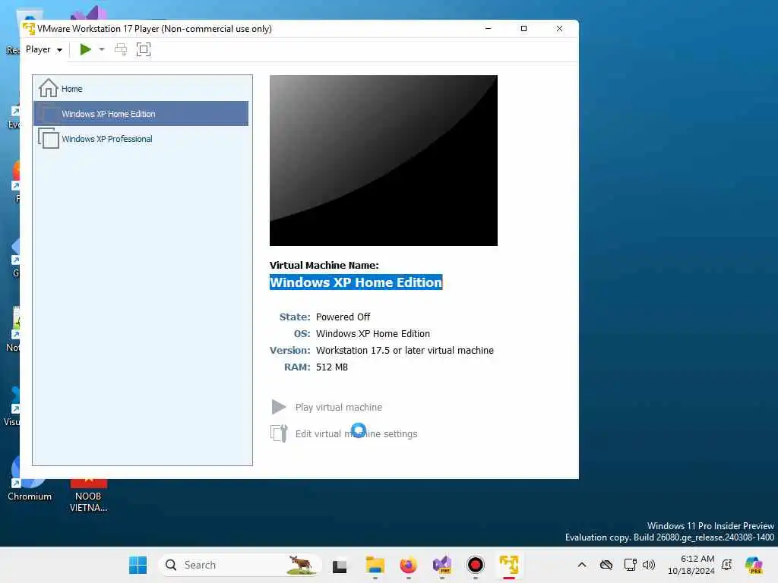The width and height of the screenshot is (778, 583).
Task: Open Visual Studio Preview from taskbar
Action: click(441, 565)
